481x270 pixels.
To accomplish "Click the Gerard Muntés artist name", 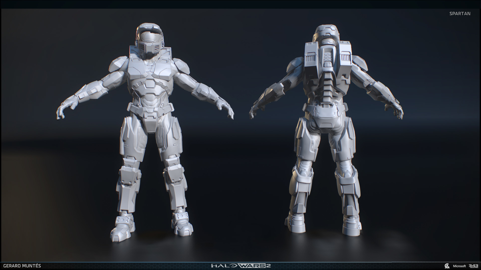I will tap(23, 266).
